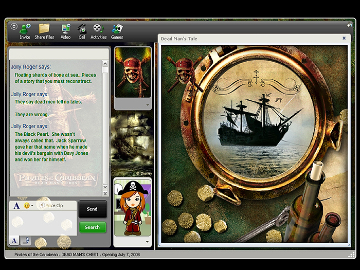Click the pirate girl avatar picture
The width and height of the screenshot is (360, 270).
coord(133,208)
